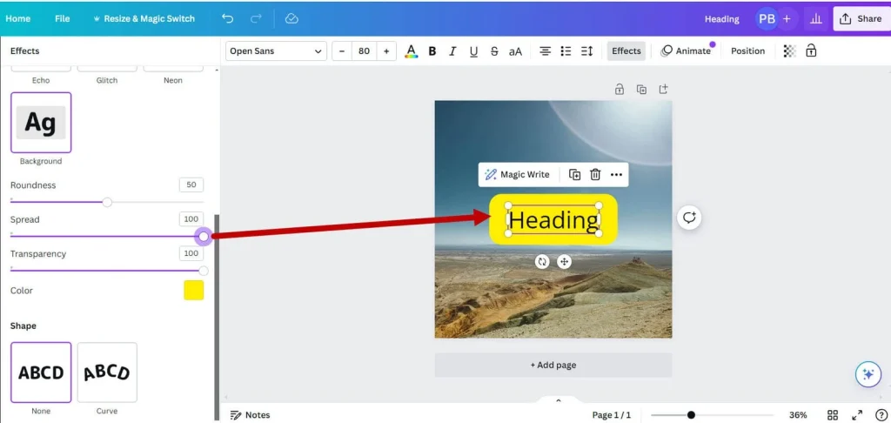Apply Italic formatting to text

pos(452,51)
